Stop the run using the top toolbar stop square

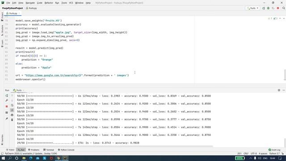pos(278,8)
